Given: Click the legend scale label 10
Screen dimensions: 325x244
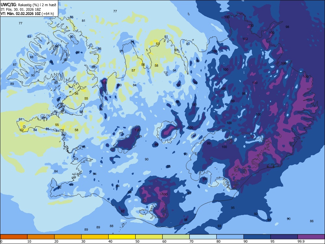Looking at the screenshot, I should (29, 241).
